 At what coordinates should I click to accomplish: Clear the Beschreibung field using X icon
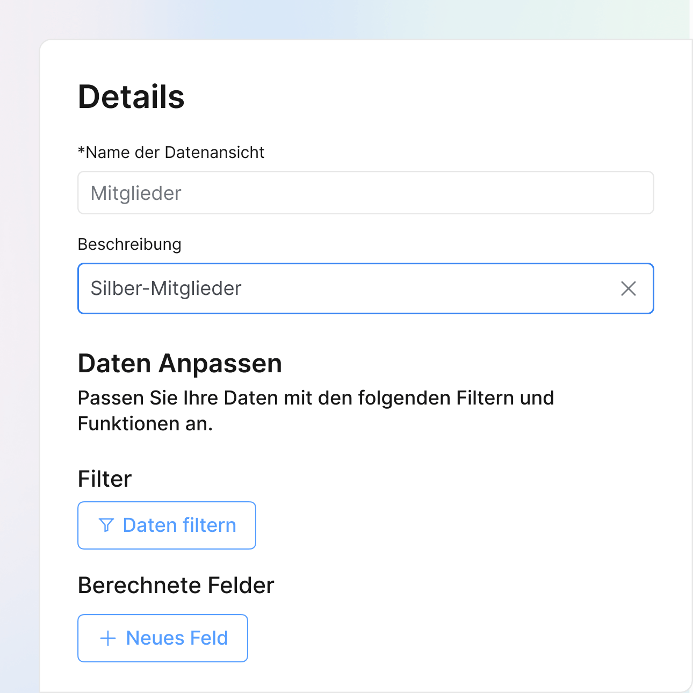pyautogui.click(x=628, y=288)
